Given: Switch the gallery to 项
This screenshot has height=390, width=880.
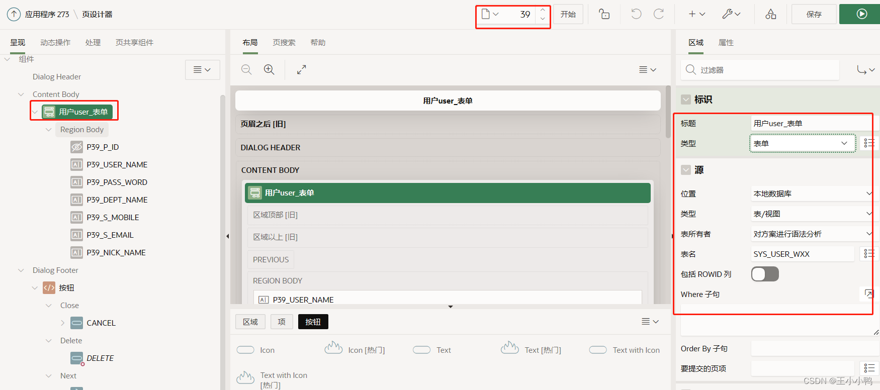Looking at the screenshot, I should [x=282, y=322].
